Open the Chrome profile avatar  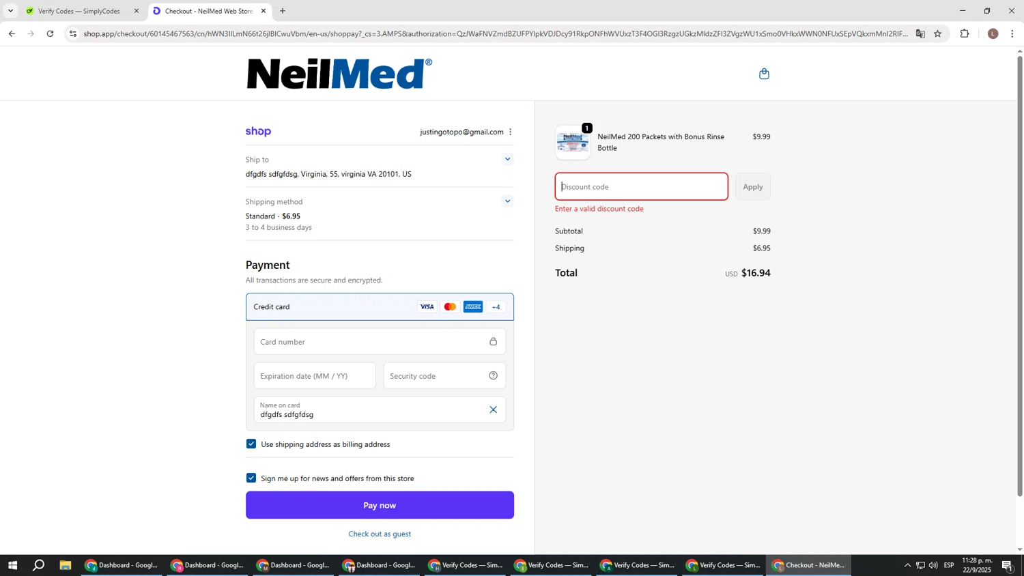[x=993, y=33]
